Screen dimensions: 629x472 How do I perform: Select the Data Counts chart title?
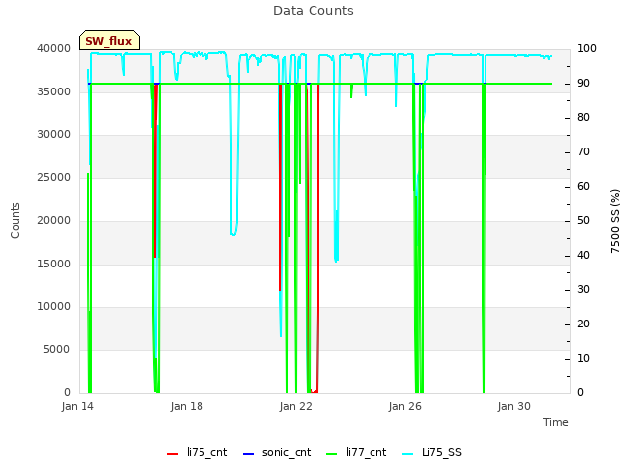pyautogui.click(x=314, y=11)
